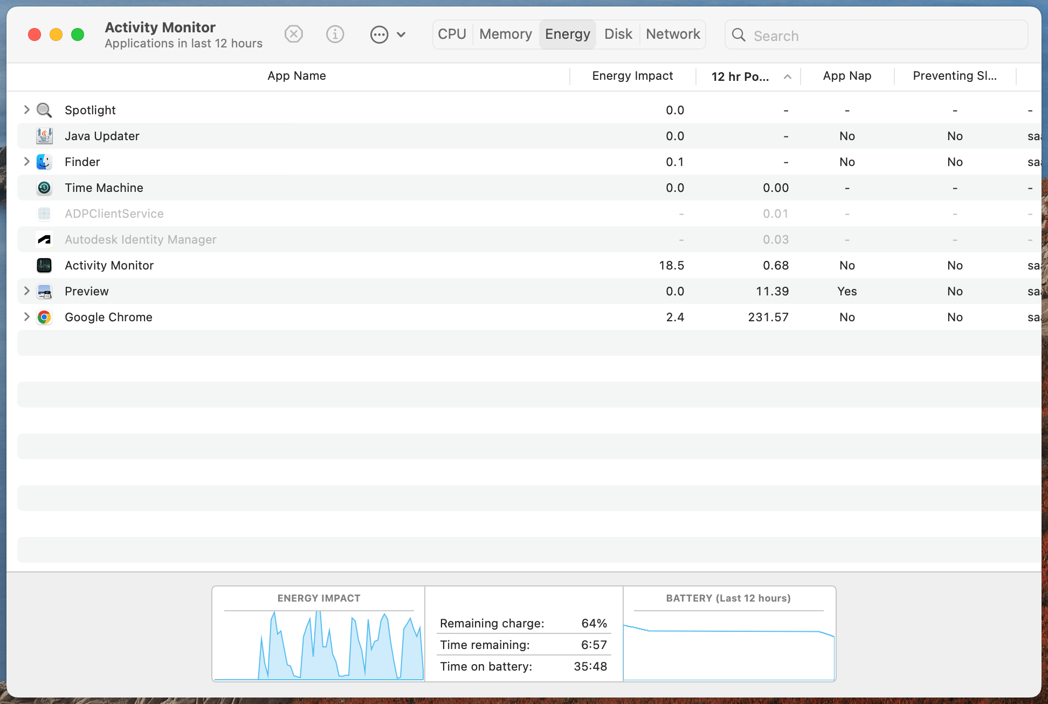The width and height of the screenshot is (1048, 704).
Task: Select the Activity Monitor row name
Action: [x=109, y=265]
